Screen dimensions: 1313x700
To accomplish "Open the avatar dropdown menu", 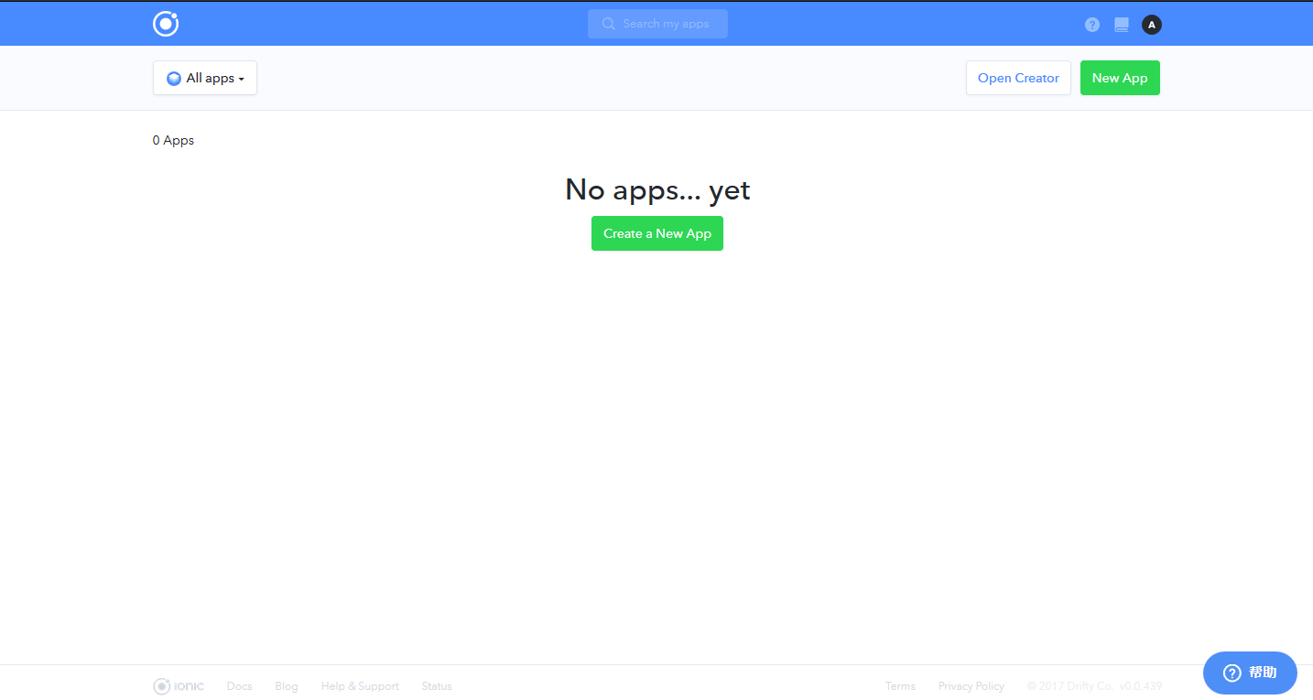I will click(x=1151, y=25).
